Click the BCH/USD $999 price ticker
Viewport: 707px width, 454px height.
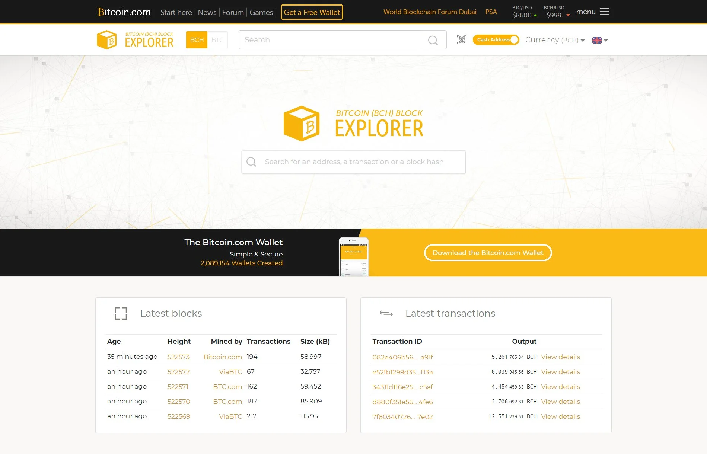point(556,12)
